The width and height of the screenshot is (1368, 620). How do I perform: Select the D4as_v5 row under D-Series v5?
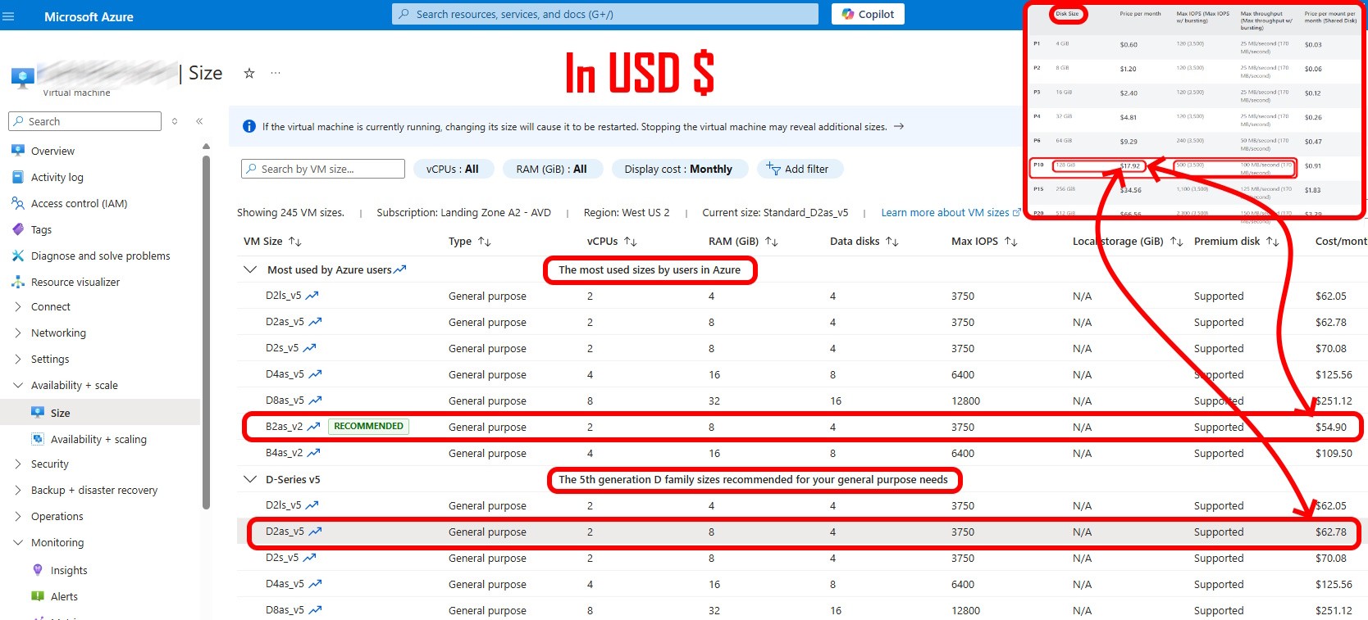click(x=284, y=584)
